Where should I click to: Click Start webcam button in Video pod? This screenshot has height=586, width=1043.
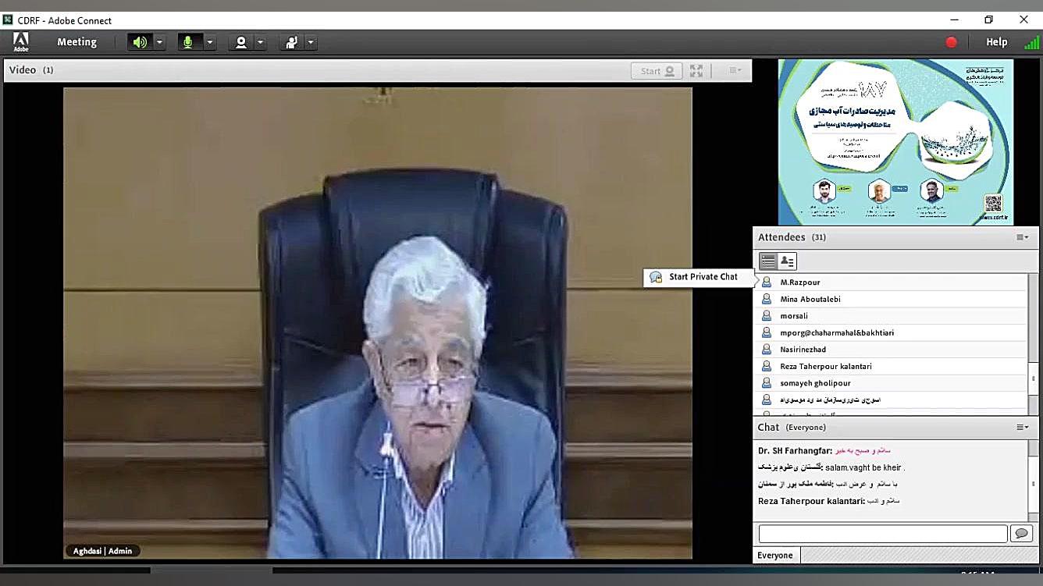(x=657, y=71)
